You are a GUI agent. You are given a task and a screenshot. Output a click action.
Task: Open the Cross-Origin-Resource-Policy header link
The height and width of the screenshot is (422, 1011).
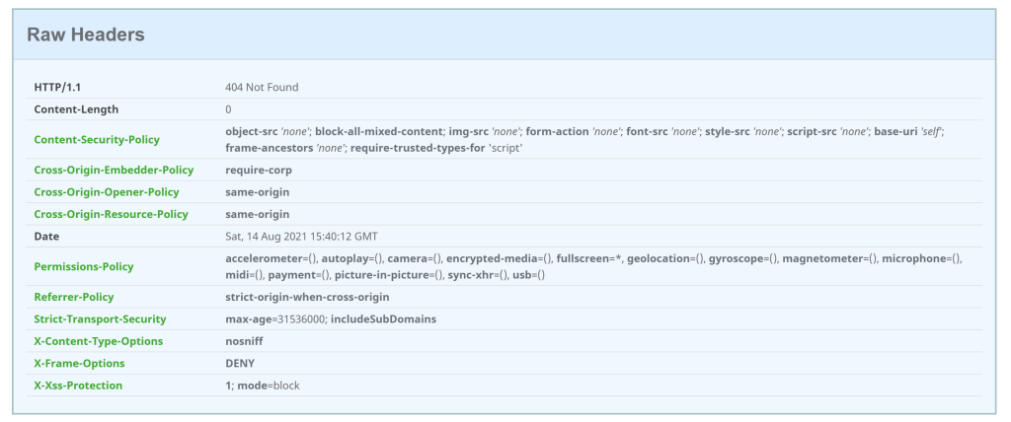pos(111,214)
